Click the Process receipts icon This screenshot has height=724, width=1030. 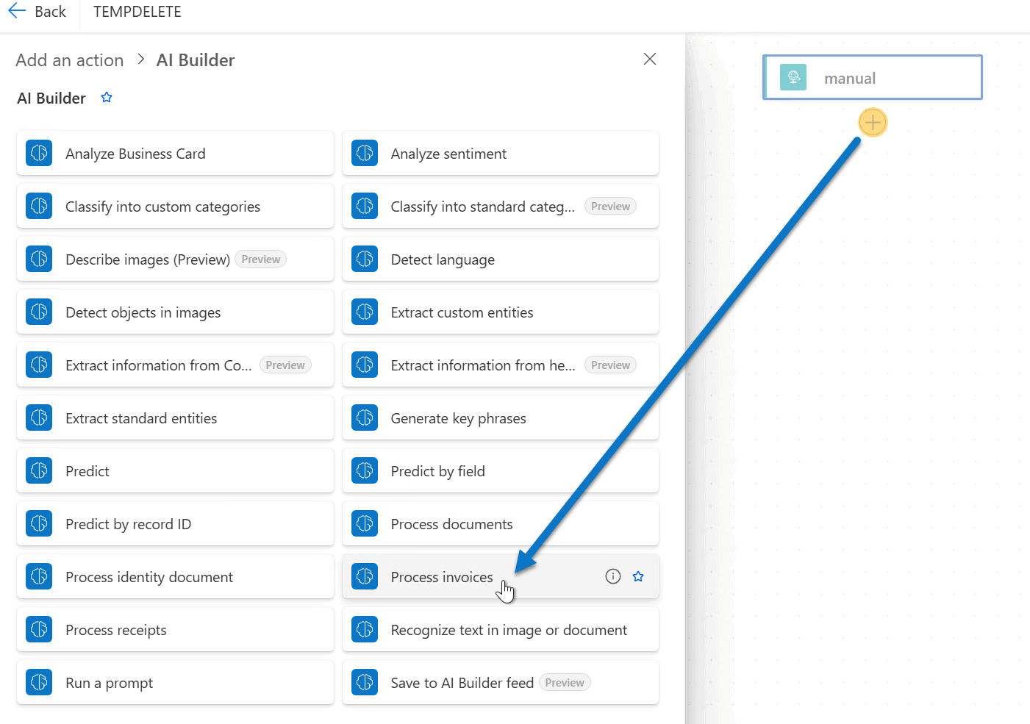click(39, 629)
